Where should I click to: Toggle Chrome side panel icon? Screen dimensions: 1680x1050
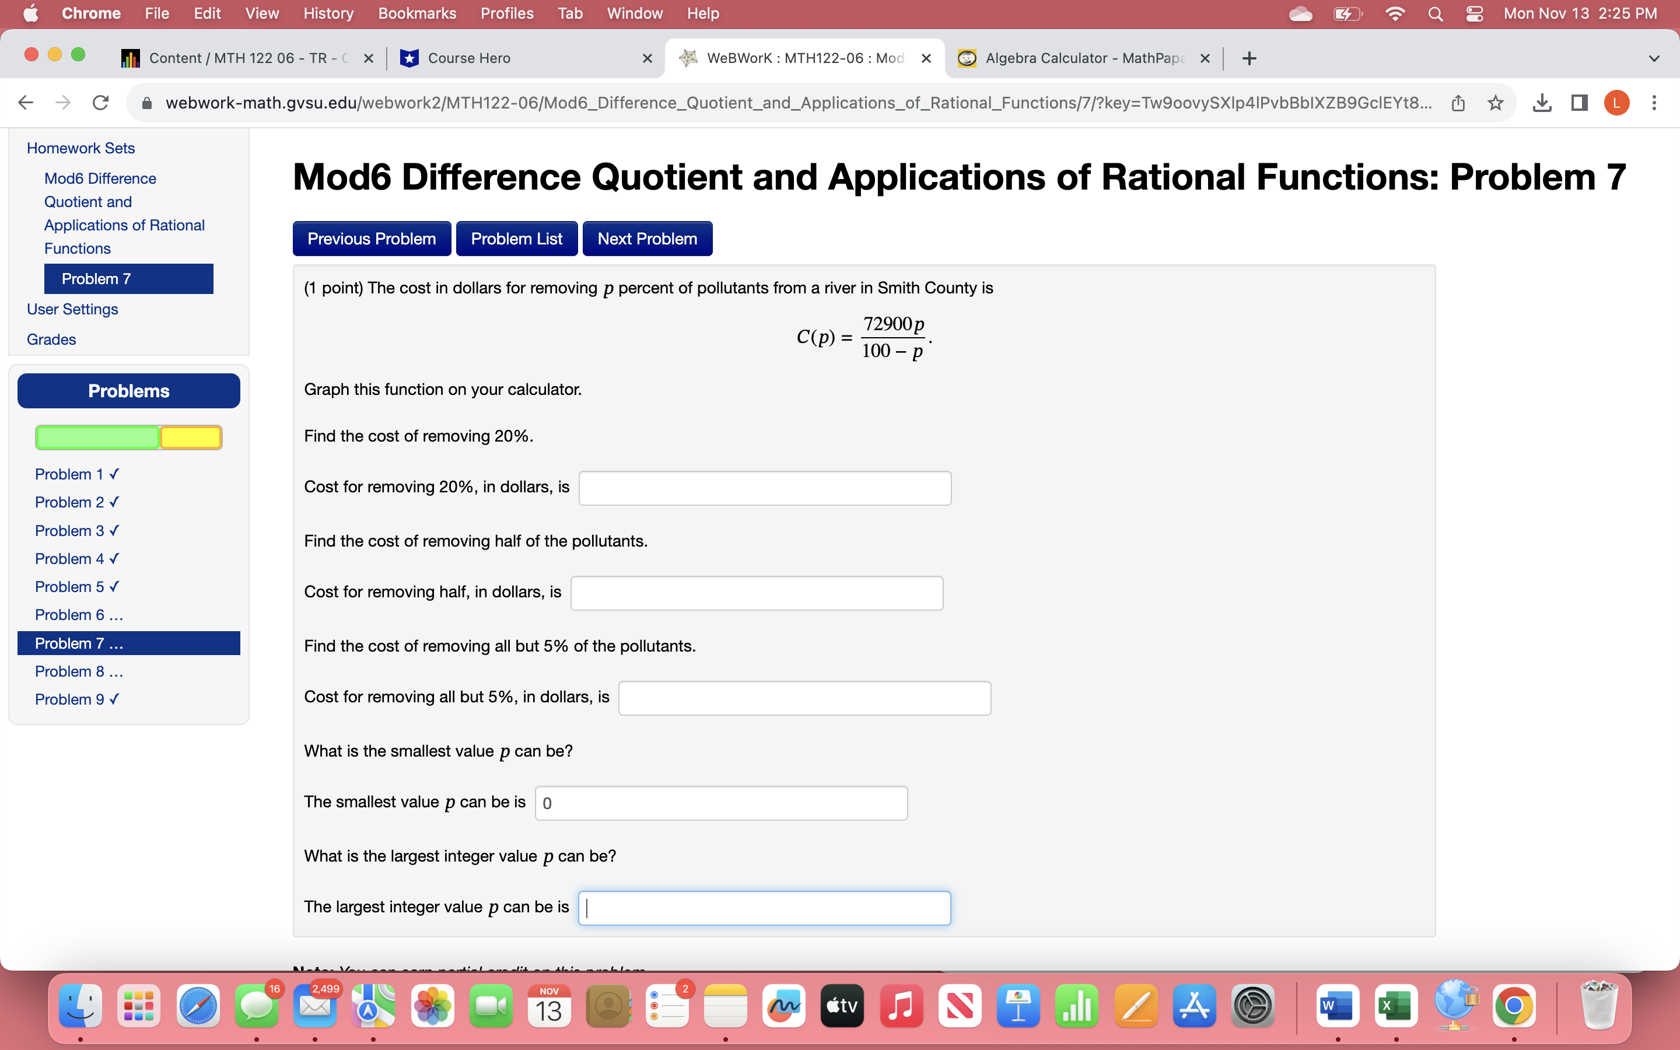click(1579, 103)
